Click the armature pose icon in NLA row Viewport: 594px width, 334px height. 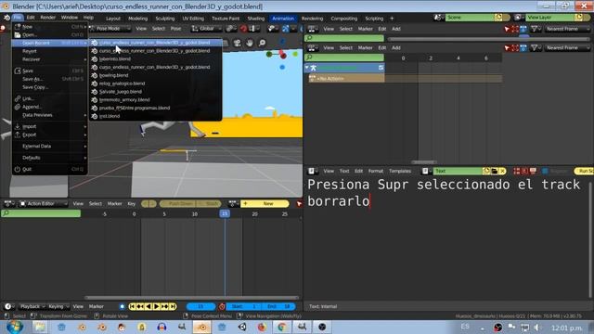pyautogui.click(x=314, y=68)
